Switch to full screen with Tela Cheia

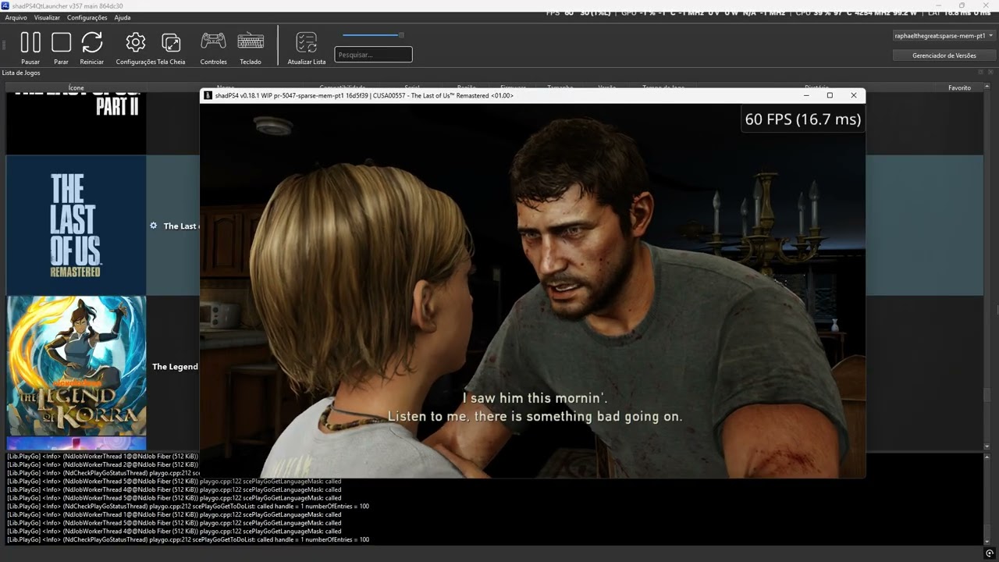point(171,43)
